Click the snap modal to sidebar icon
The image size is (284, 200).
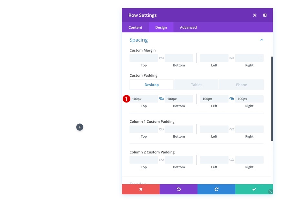pyautogui.click(x=265, y=15)
